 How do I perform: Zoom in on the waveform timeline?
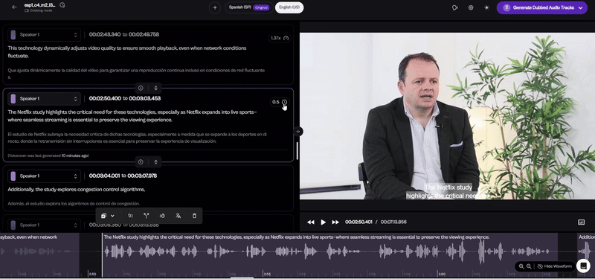(521, 266)
